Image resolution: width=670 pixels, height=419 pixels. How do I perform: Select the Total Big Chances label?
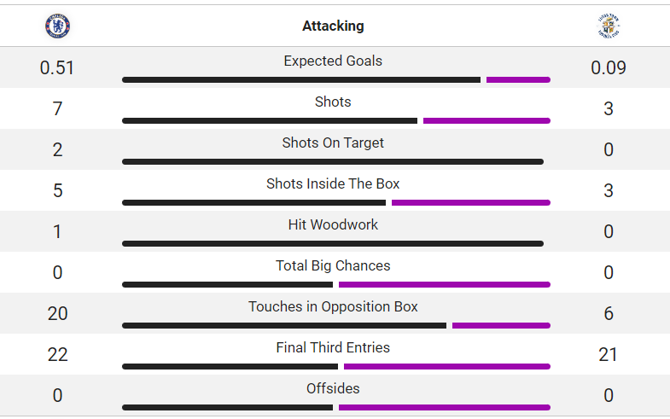click(x=333, y=265)
